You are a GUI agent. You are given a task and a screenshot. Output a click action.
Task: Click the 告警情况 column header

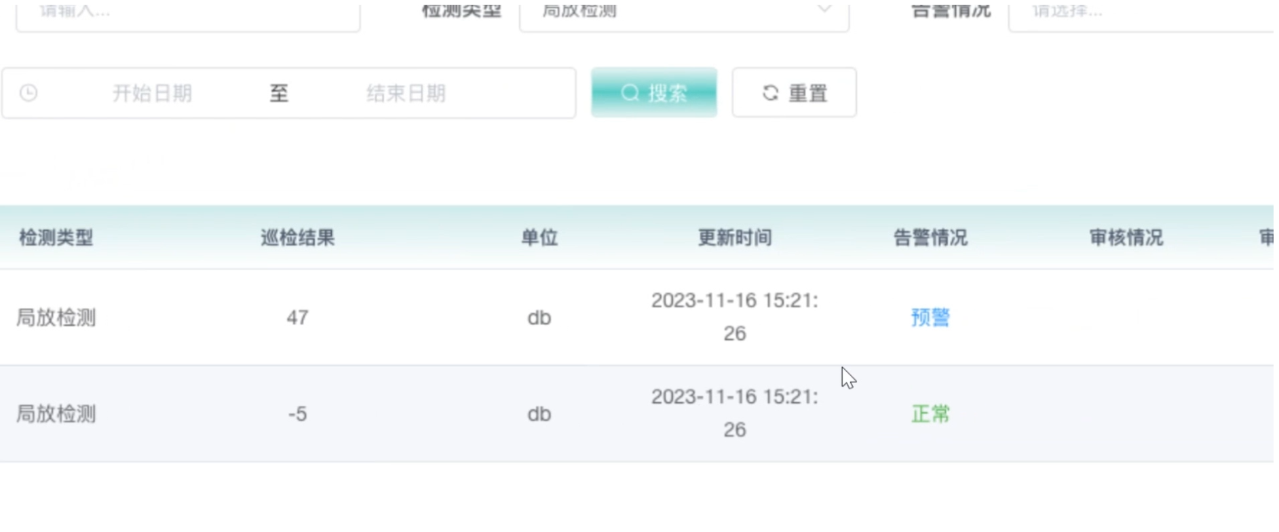tap(930, 237)
